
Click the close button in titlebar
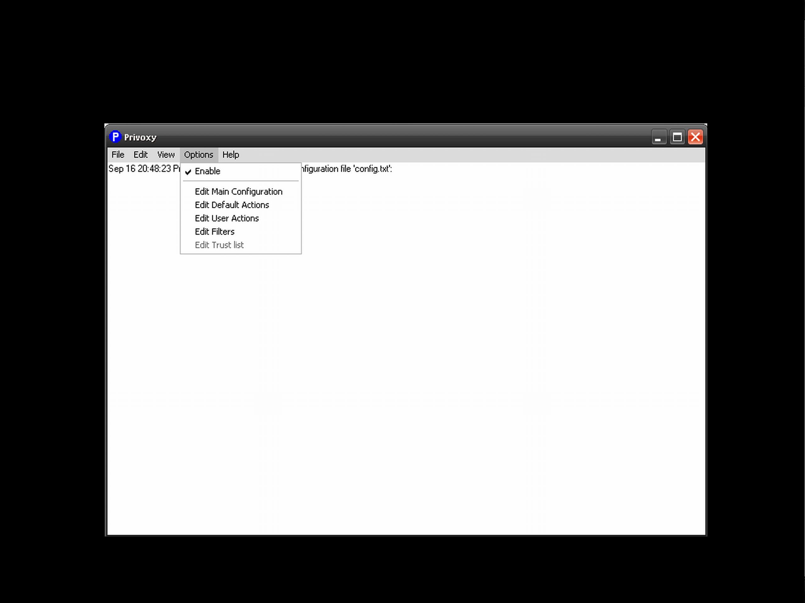tap(695, 138)
